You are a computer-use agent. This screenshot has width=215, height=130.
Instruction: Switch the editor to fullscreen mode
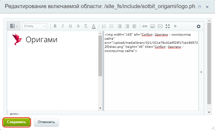point(168,26)
